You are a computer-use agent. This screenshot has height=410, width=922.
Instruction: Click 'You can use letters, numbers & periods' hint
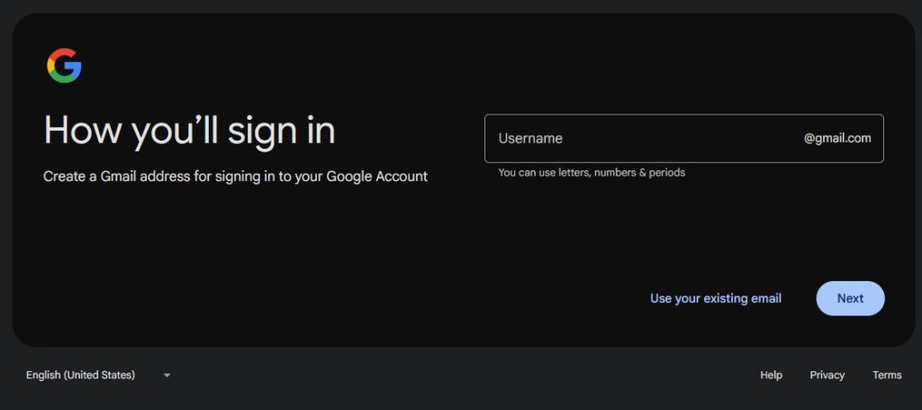tap(592, 172)
